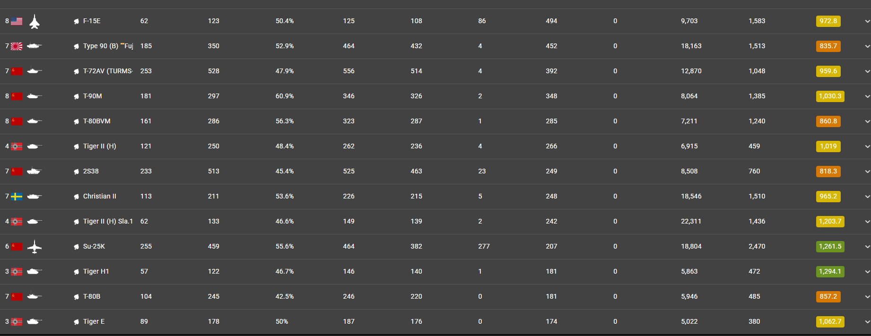Expand the Tiger E row chevron
The image size is (871, 336).
[867, 322]
